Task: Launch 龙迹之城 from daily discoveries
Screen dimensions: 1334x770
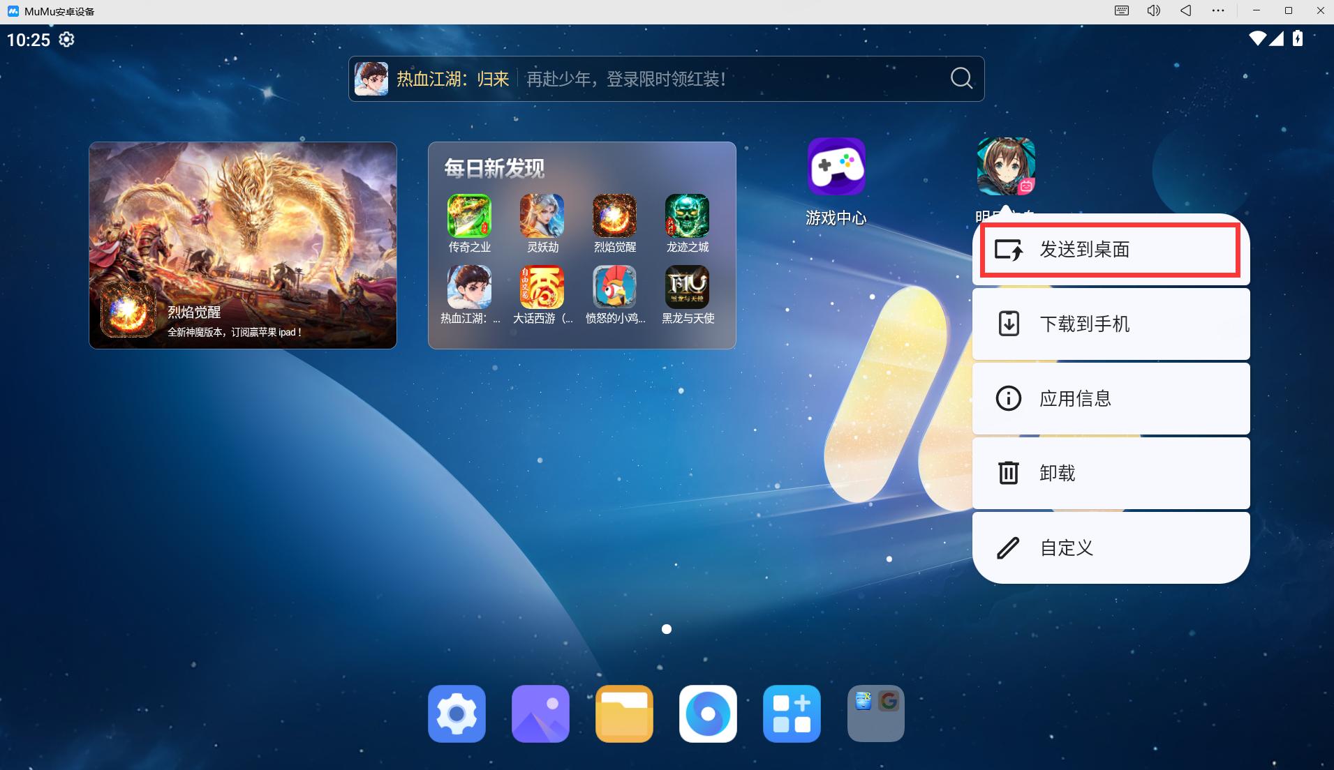Action: point(687,216)
